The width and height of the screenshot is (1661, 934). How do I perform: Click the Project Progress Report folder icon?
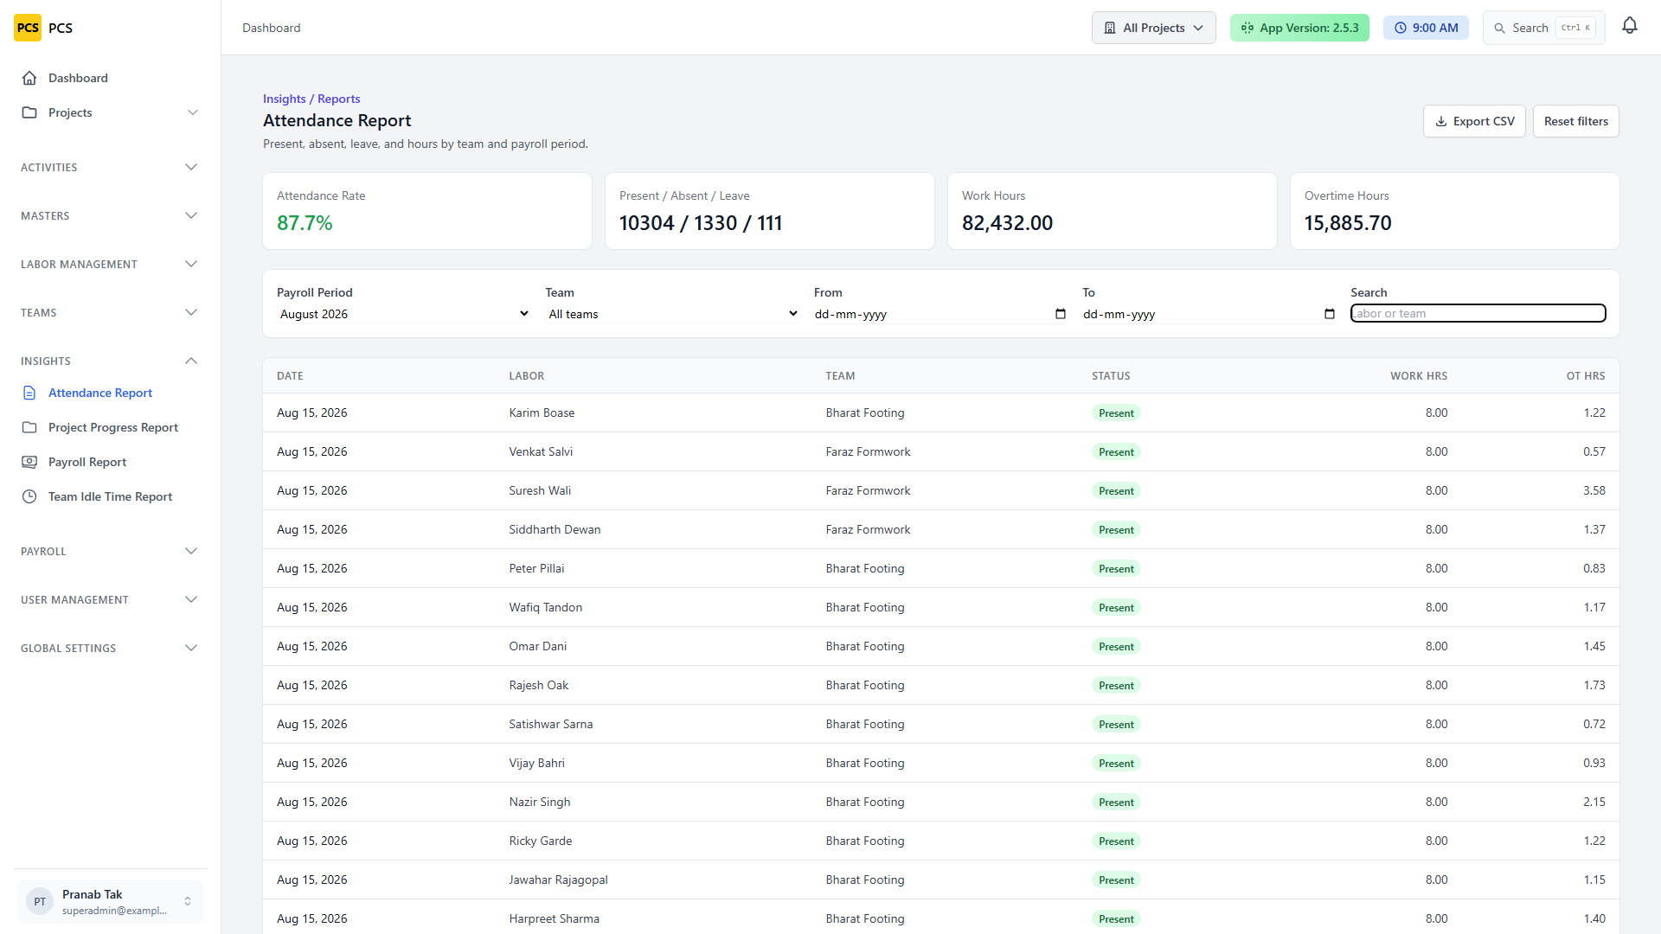29,427
